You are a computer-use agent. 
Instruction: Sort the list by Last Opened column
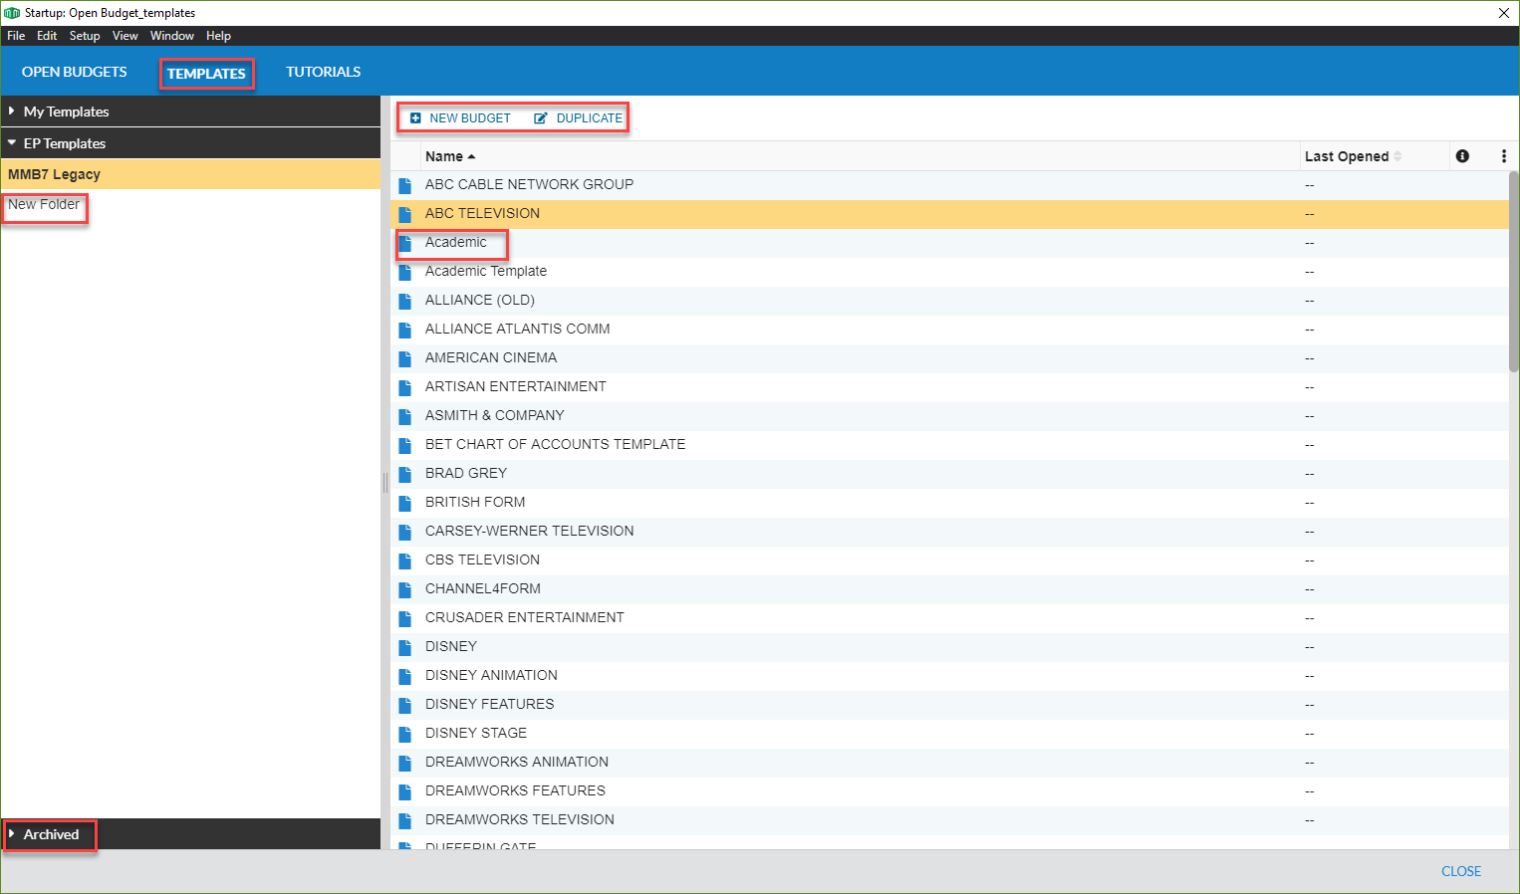click(1353, 156)
